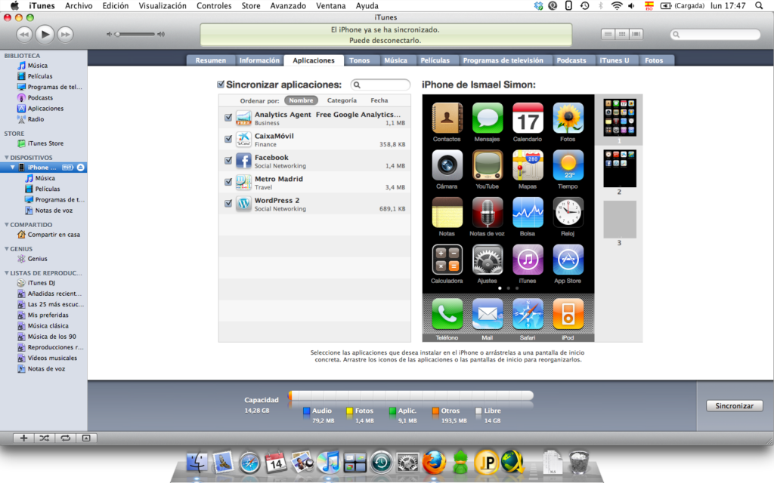Open Spotlight search in menu bar

pyautogui.click(x=759, y=6)
